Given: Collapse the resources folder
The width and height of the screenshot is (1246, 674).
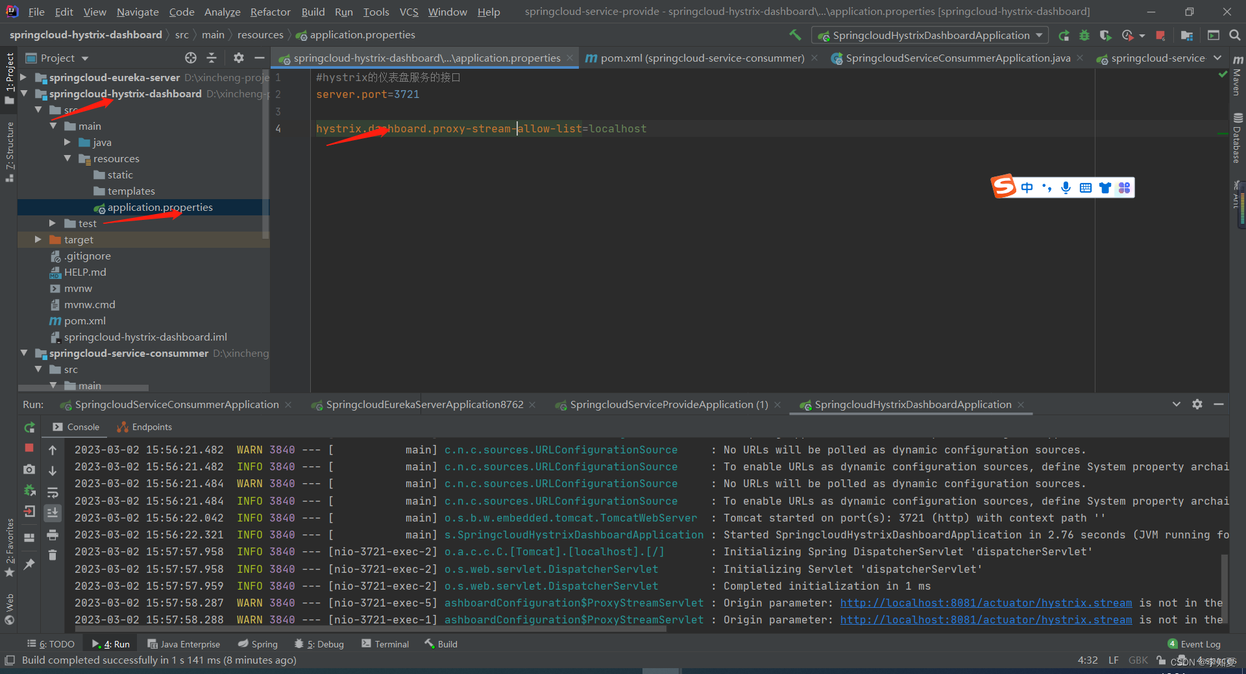Looking at the screenshot, I should pyautogui.click(x=67, y=158).
